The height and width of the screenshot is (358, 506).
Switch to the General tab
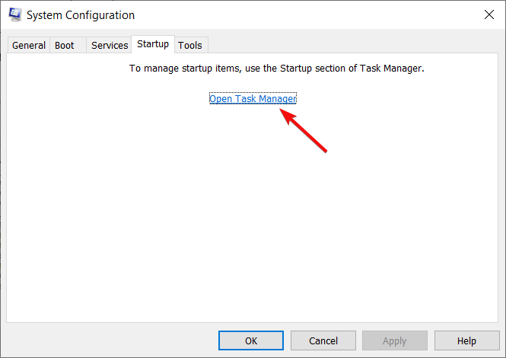29,45
